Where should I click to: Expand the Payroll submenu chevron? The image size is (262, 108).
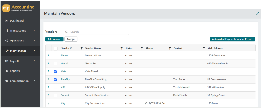[34, 61]
